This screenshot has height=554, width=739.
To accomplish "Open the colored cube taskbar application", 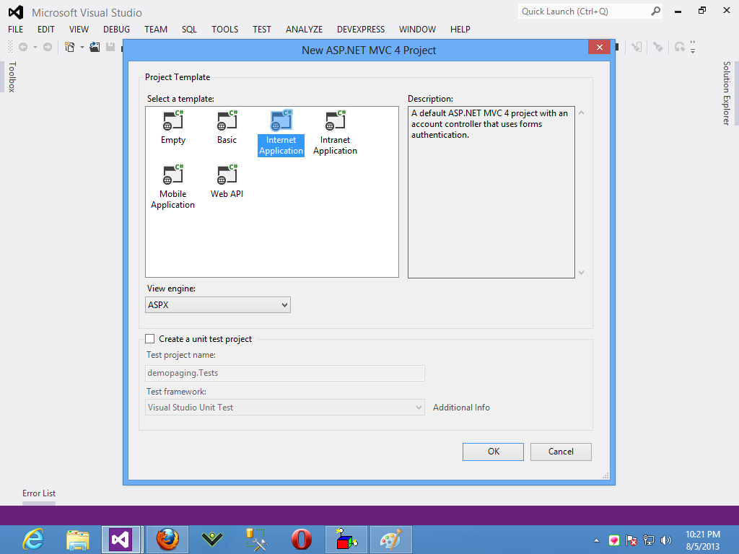I will tap(346, 540).
